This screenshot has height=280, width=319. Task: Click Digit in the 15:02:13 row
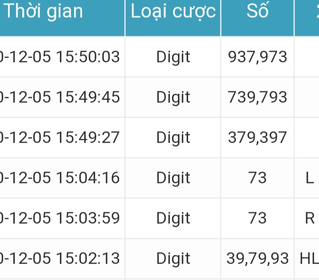click(173, 259)
